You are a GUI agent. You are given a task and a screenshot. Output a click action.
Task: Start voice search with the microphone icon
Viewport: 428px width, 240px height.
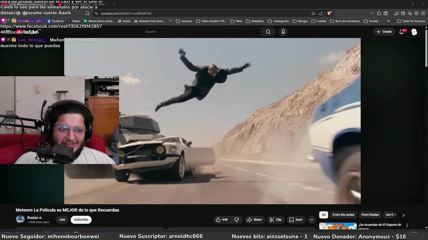click(x=283, y=32)
